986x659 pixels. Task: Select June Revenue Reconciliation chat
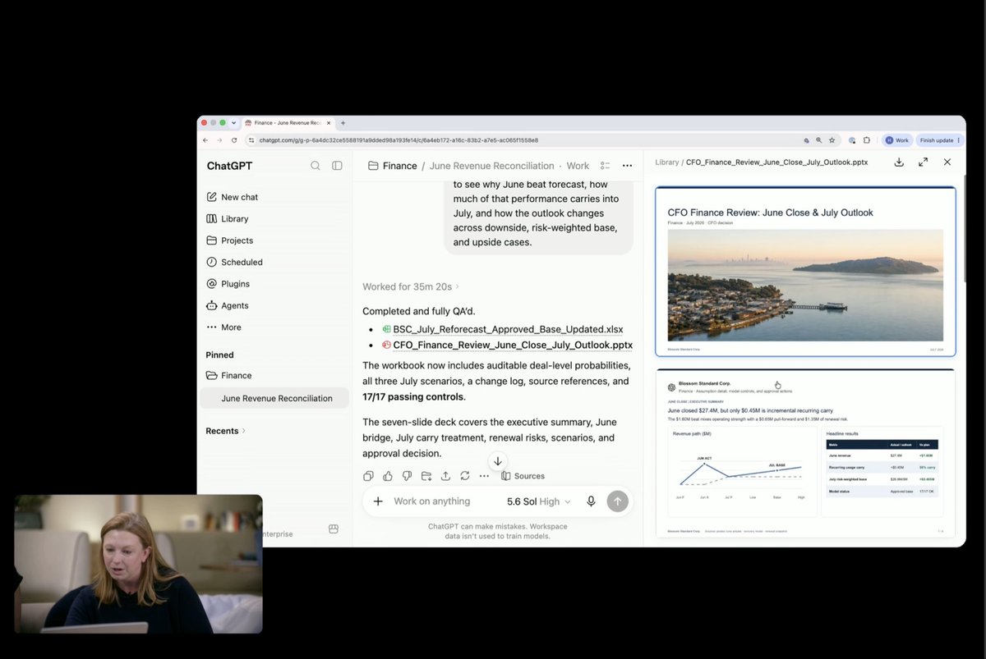click(275, 398)
